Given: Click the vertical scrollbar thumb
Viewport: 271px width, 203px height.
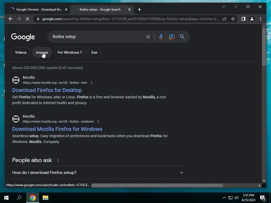Looking at the screenshot, I should (264, 47).
